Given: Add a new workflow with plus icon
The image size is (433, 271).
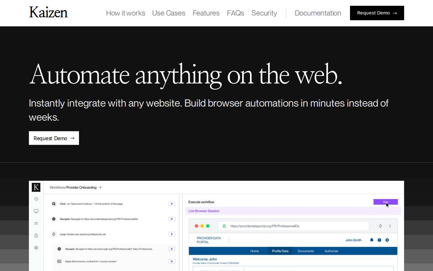Looking at the screenshot, I should pos(101,188).
